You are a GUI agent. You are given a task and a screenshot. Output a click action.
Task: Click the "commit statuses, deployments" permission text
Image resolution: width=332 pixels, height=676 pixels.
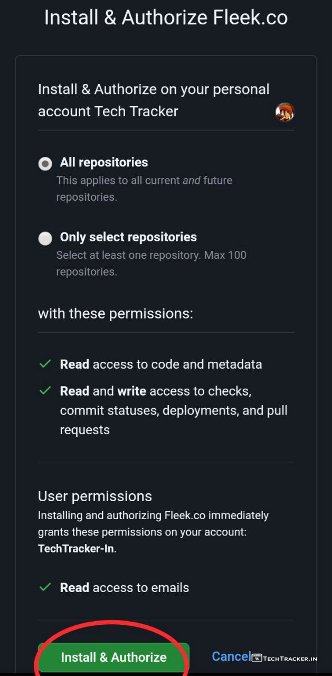pyautogui.click(x=174, y=410)
